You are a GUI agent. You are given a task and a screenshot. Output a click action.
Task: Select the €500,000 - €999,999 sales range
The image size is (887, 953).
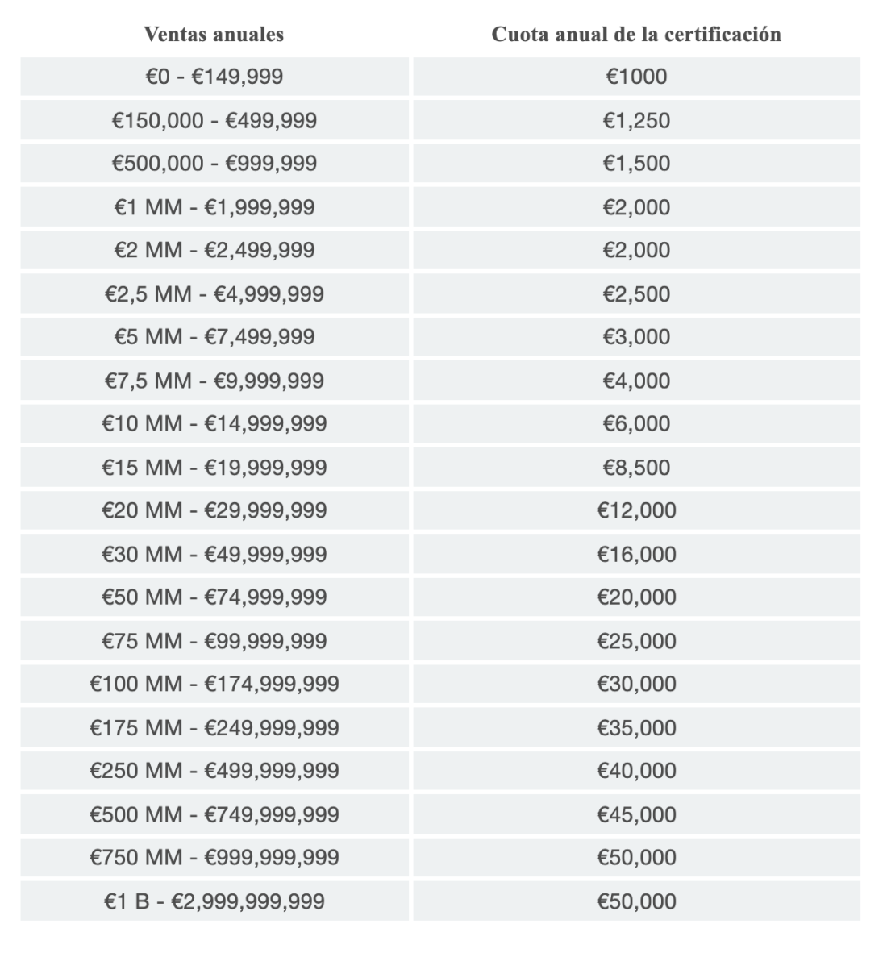tap(214, 164)
